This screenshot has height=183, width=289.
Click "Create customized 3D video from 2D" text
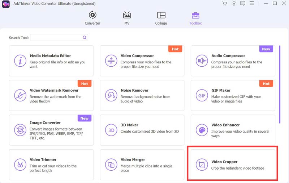[150, 132]
